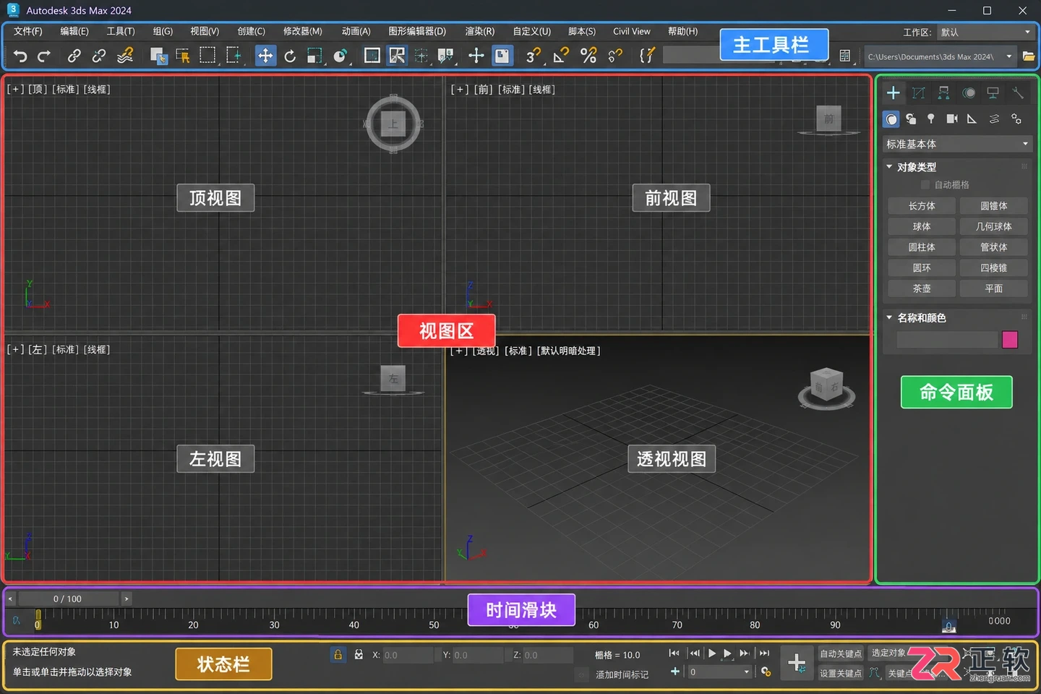The width and height of the screenshot is (1041, 694).
Task: Select the Scale tool in main toolbar
Action: click(x=314, y=56)
